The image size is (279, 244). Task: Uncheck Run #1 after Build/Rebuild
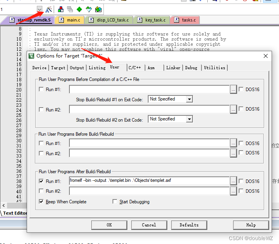pos(41,181)
